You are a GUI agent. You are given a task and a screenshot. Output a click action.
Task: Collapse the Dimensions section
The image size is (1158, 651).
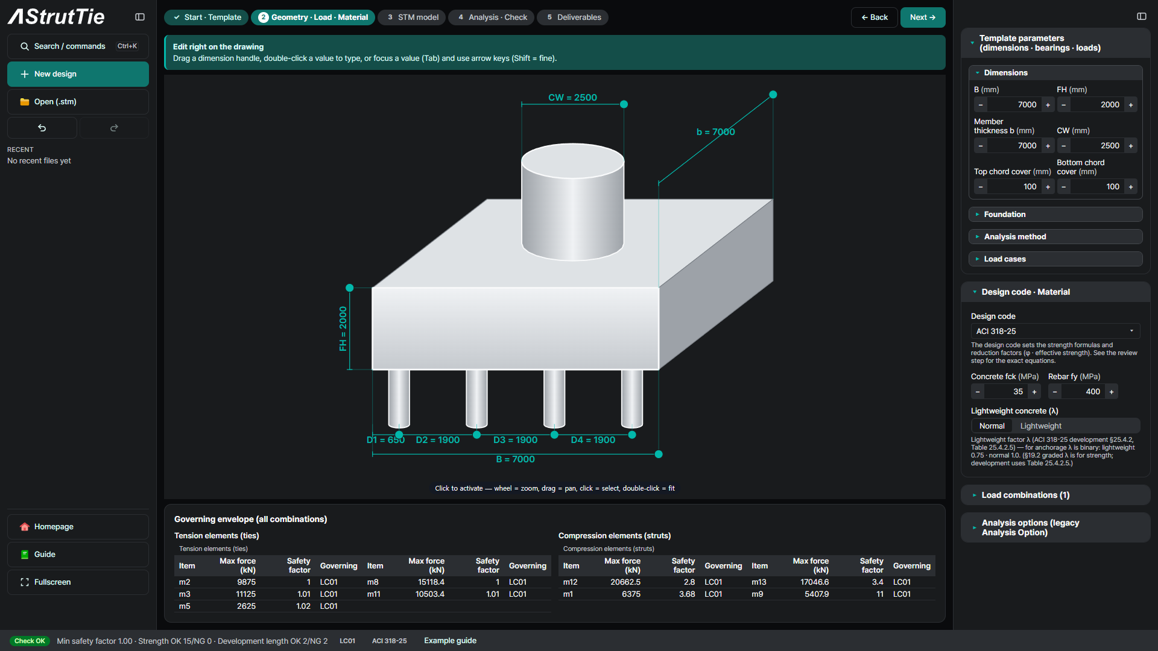1055,73
